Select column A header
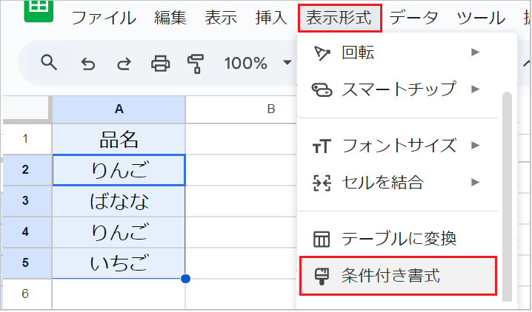532x312 pixels. (119, 109)
